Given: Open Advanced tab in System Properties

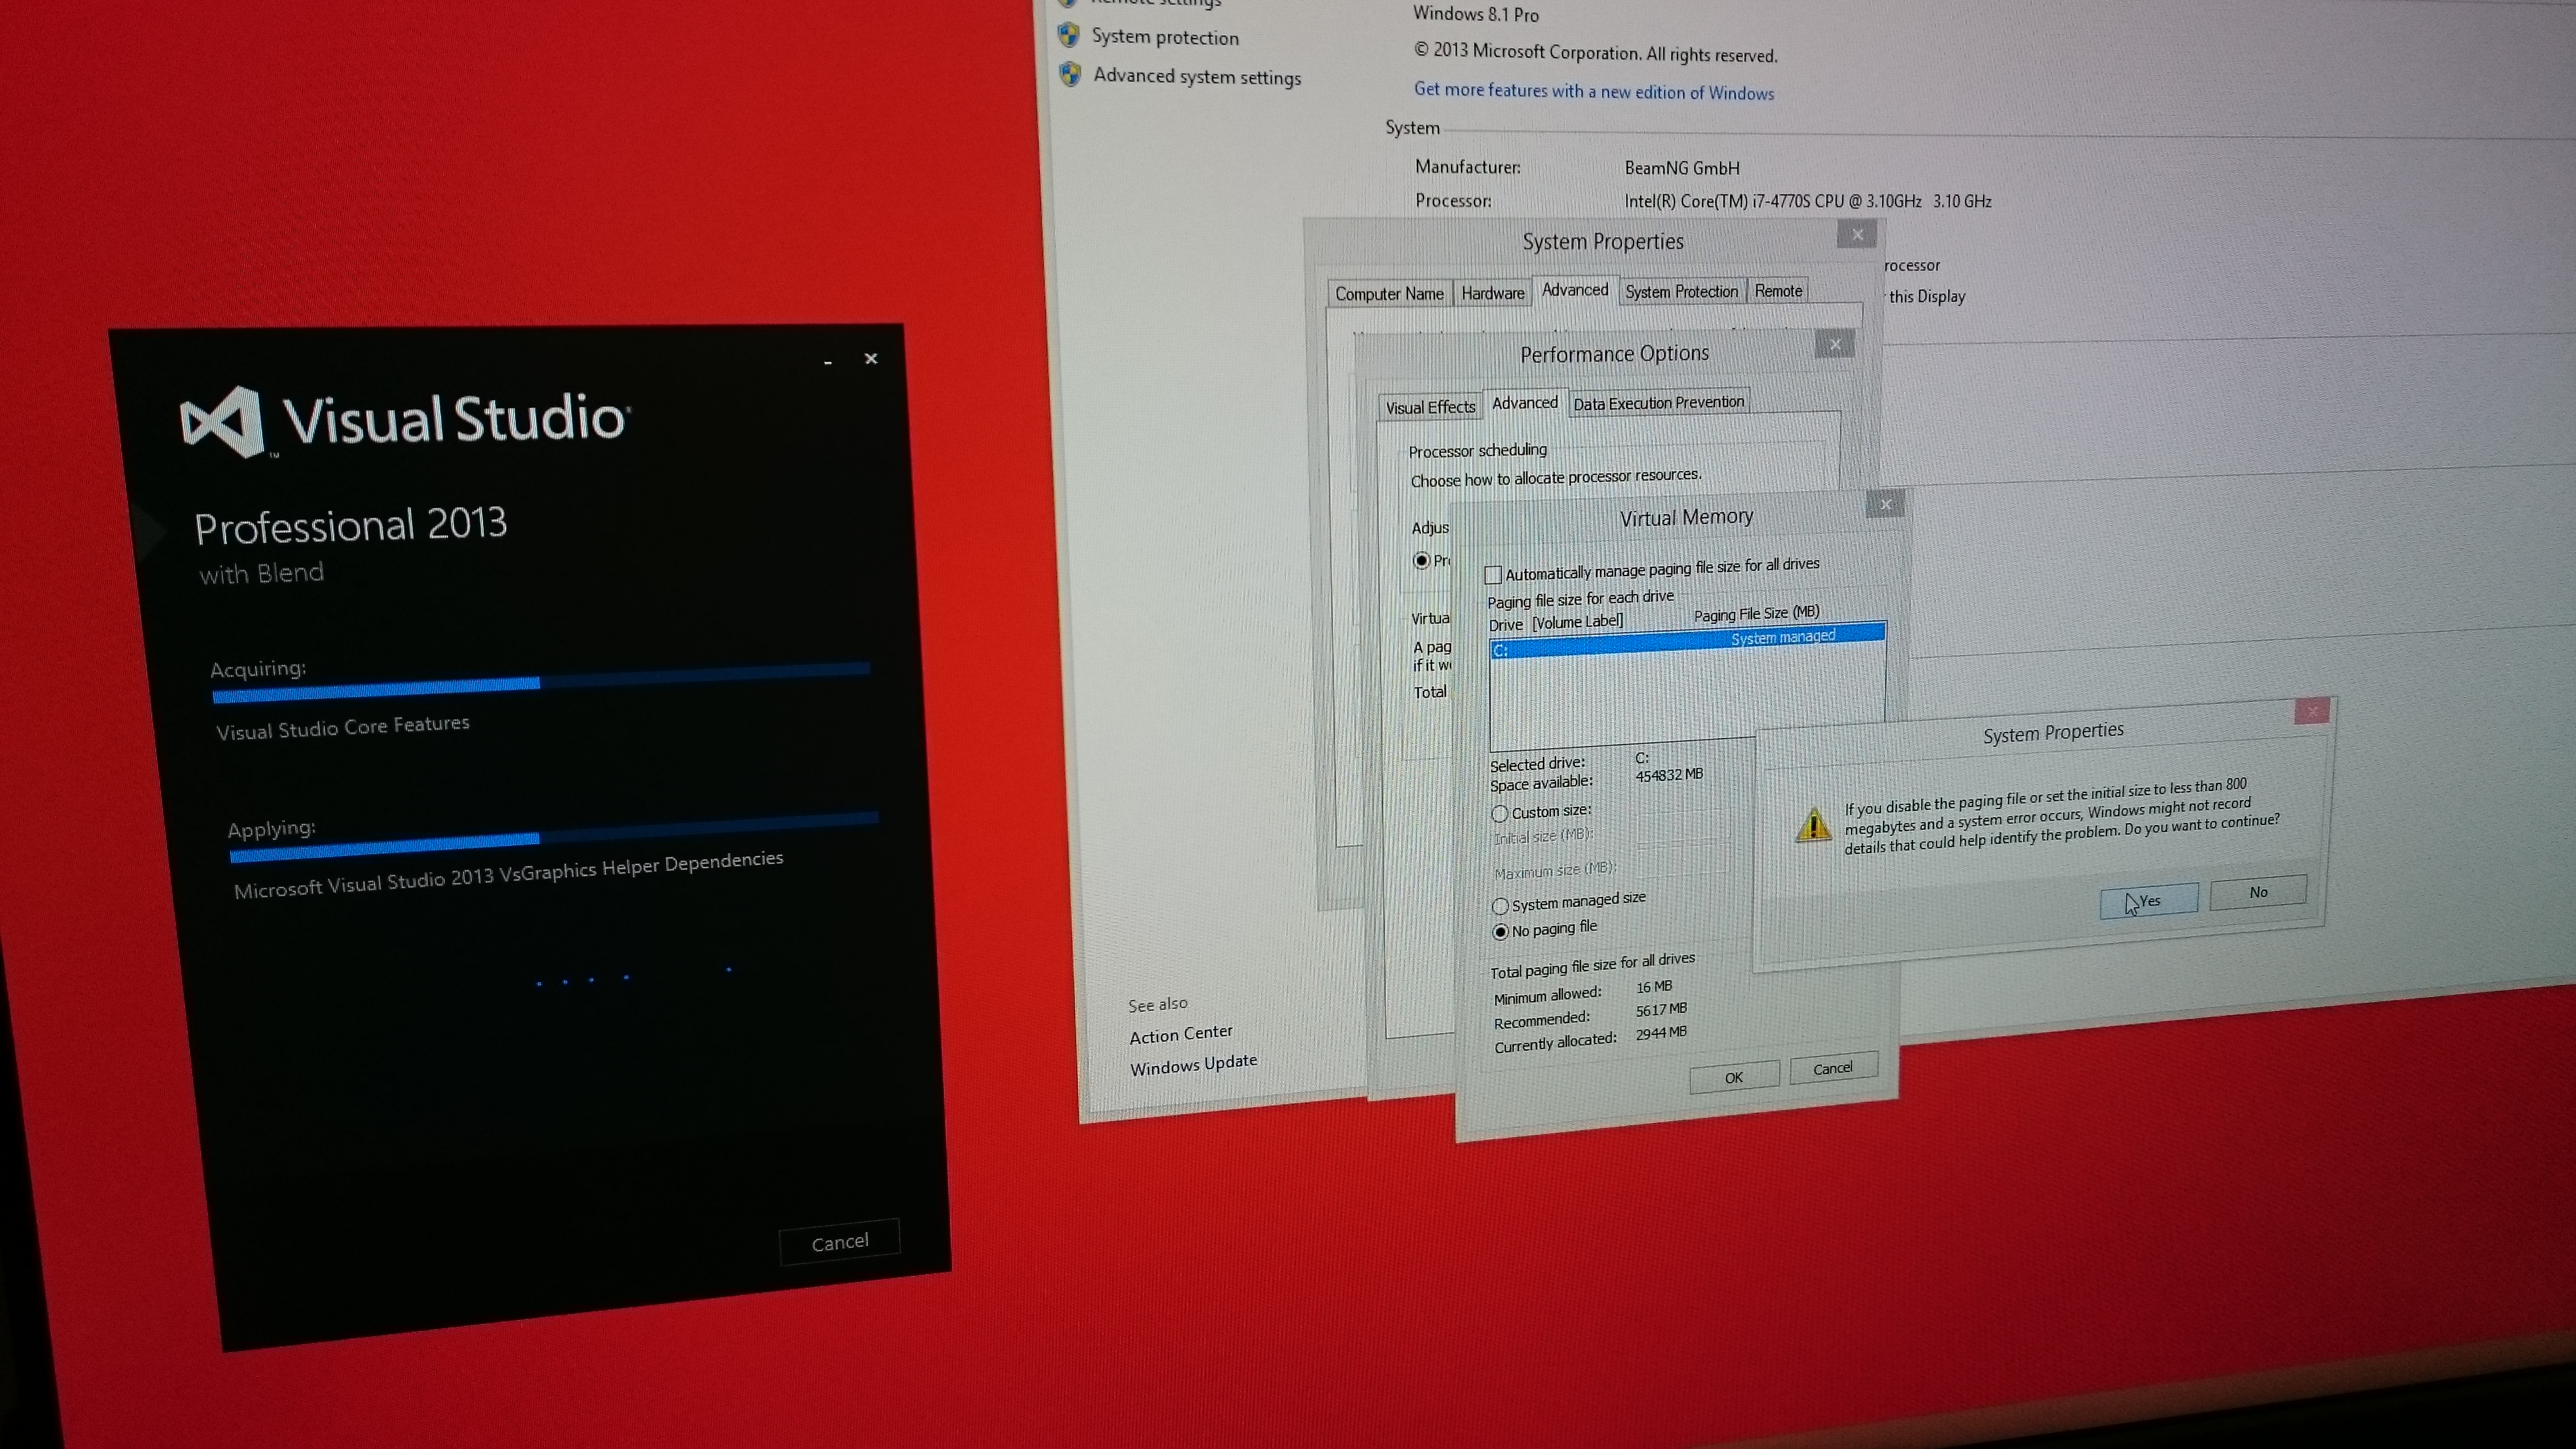Looking at the screenshot, I should click(1575, 290).
